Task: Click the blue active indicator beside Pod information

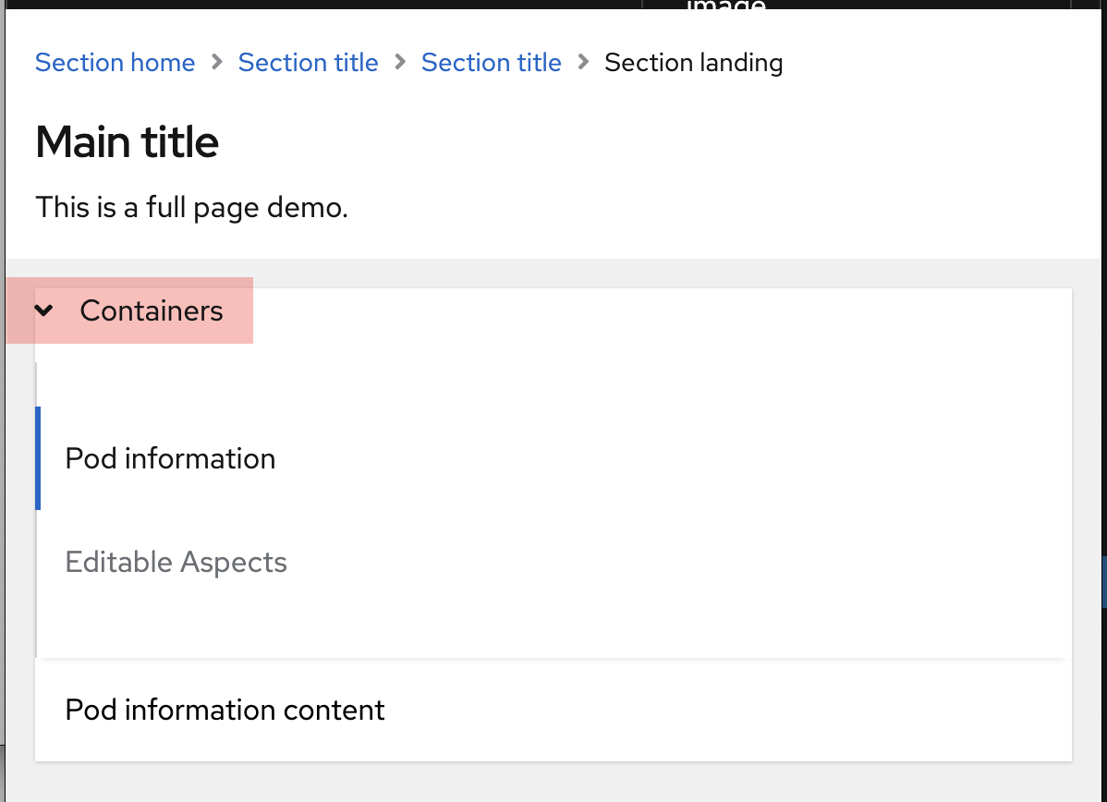Action: 38,458
